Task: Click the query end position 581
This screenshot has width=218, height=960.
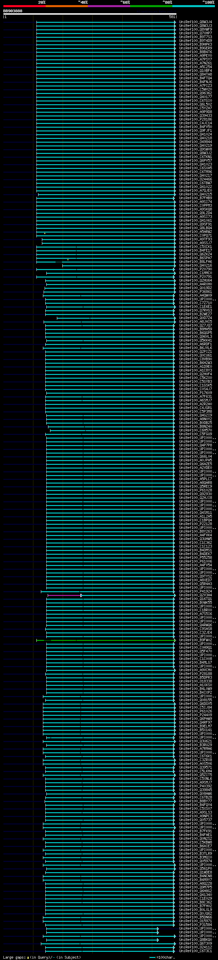Action: 172,17
